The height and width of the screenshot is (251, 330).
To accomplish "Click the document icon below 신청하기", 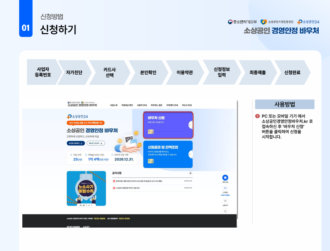I will [225, 211].
